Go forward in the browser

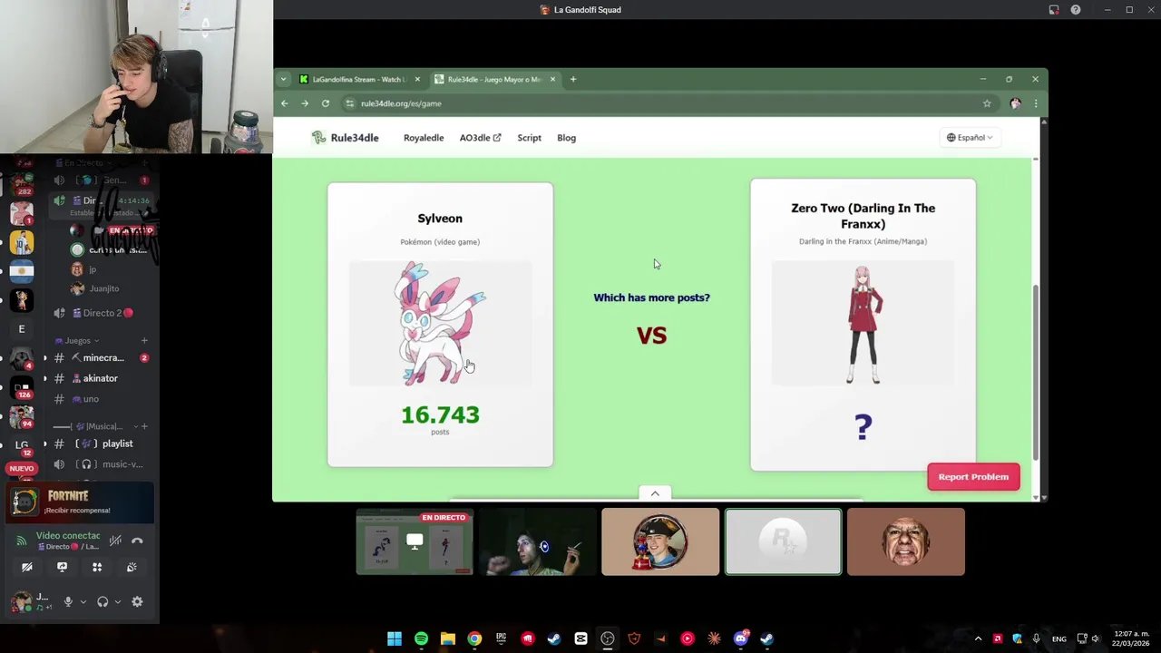pyautogui.click(x=305, y=103)
